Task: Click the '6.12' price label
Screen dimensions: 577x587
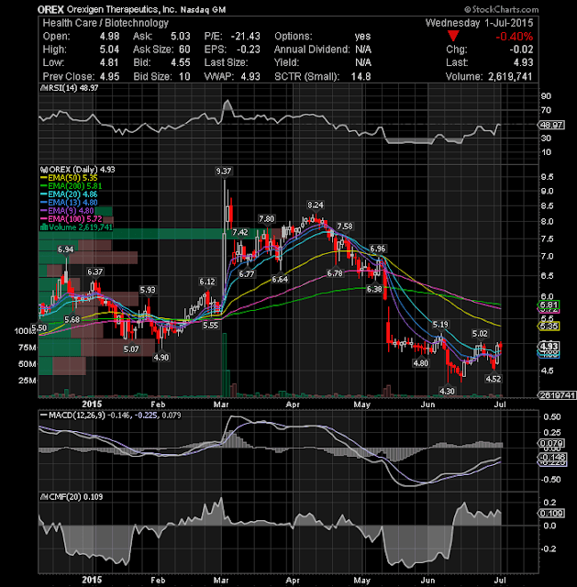Action: click(x=207, y=282)
